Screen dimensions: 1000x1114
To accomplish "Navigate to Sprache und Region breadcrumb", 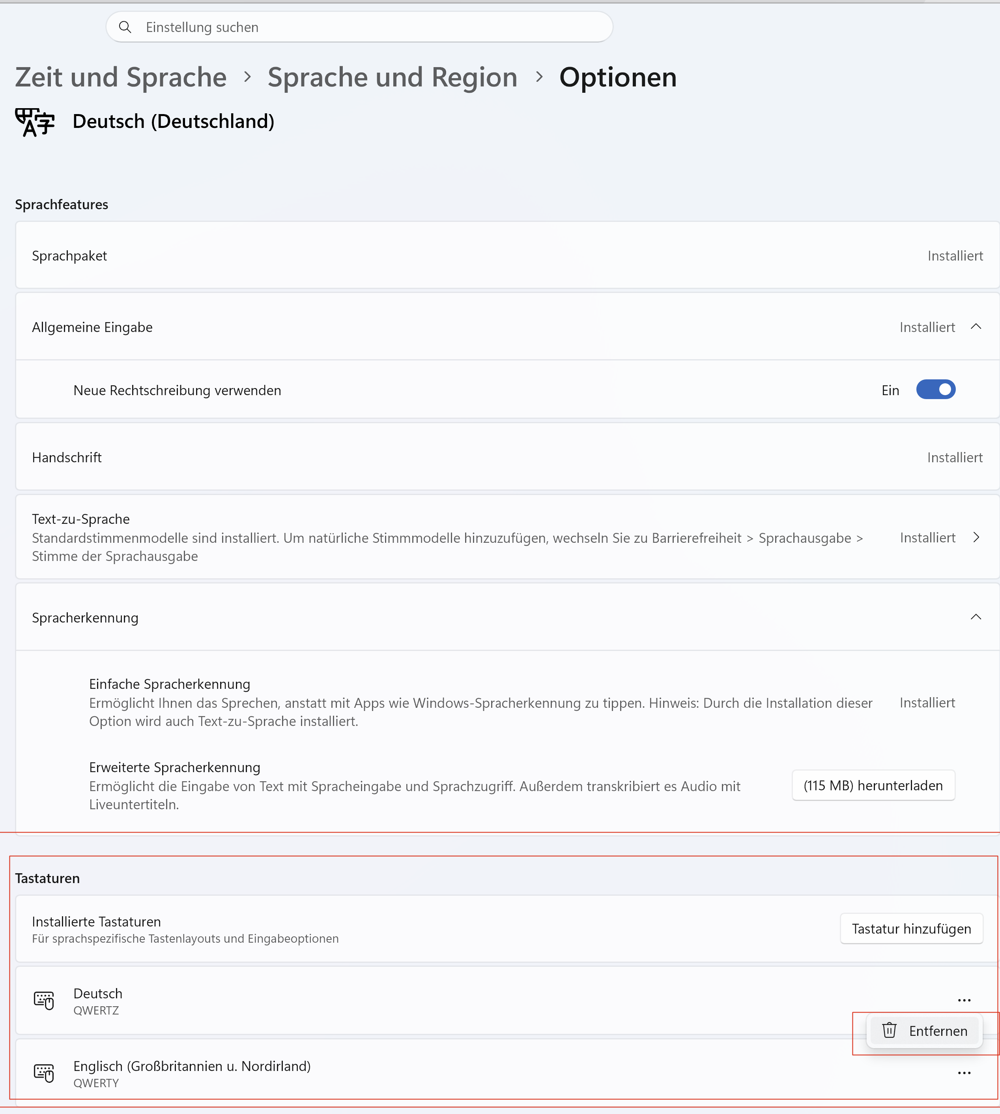I will (x=392, y=77).
